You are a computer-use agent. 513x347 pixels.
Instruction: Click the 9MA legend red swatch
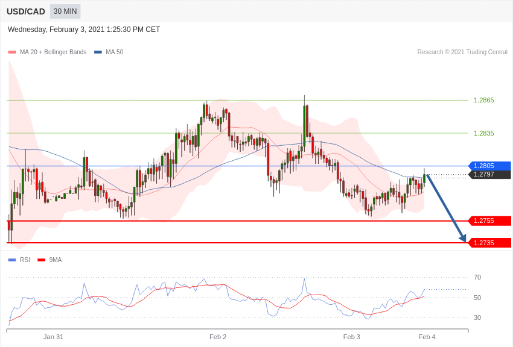coord(42,260)
